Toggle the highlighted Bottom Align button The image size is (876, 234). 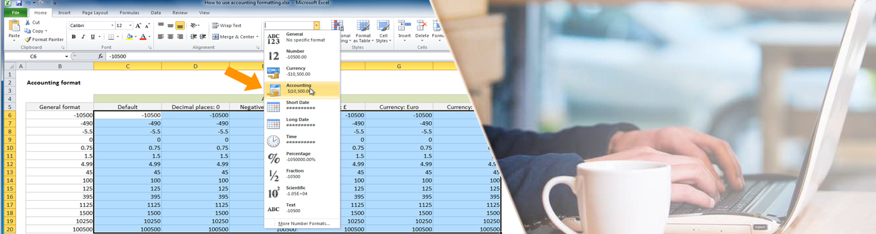[180, 26]
